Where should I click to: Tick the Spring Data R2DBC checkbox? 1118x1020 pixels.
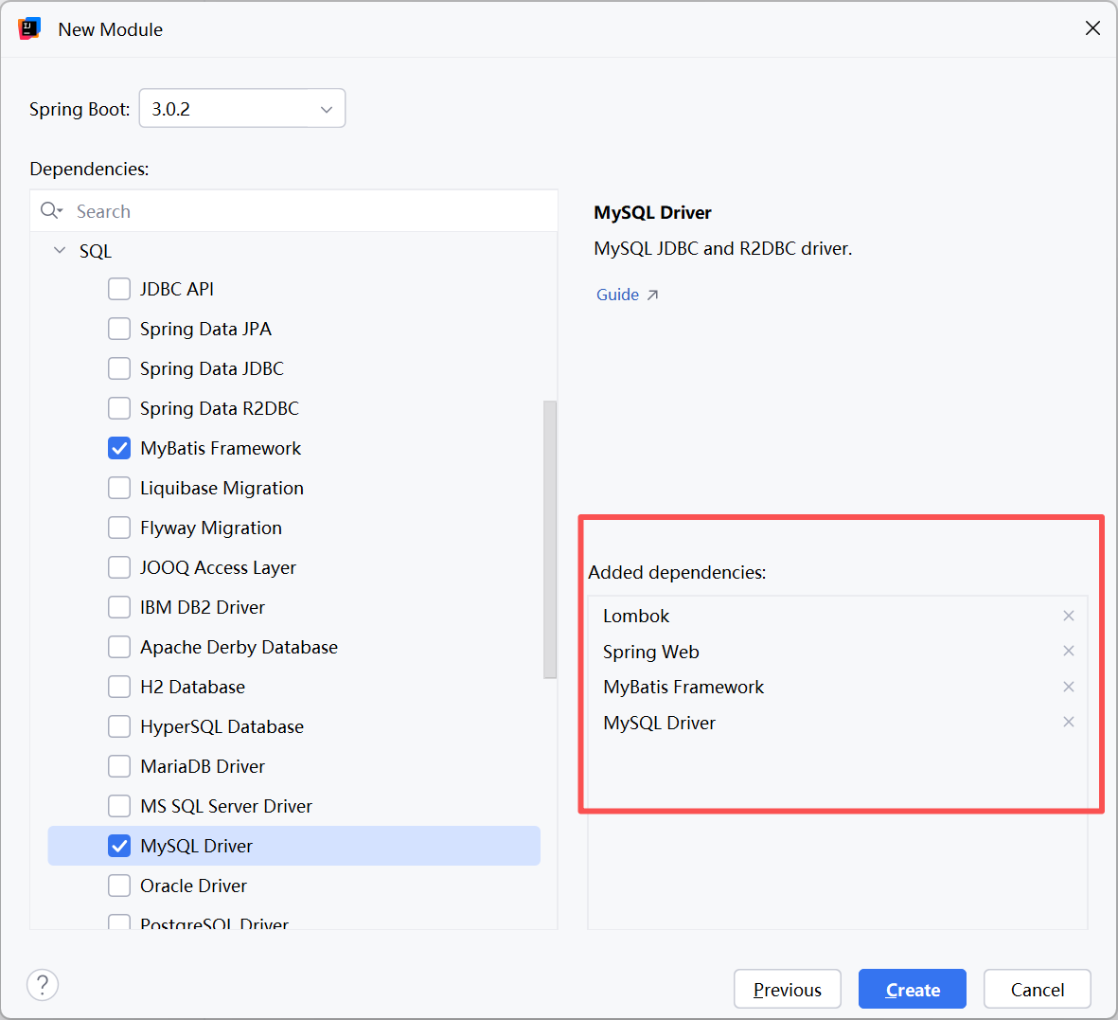click(119, 408)
